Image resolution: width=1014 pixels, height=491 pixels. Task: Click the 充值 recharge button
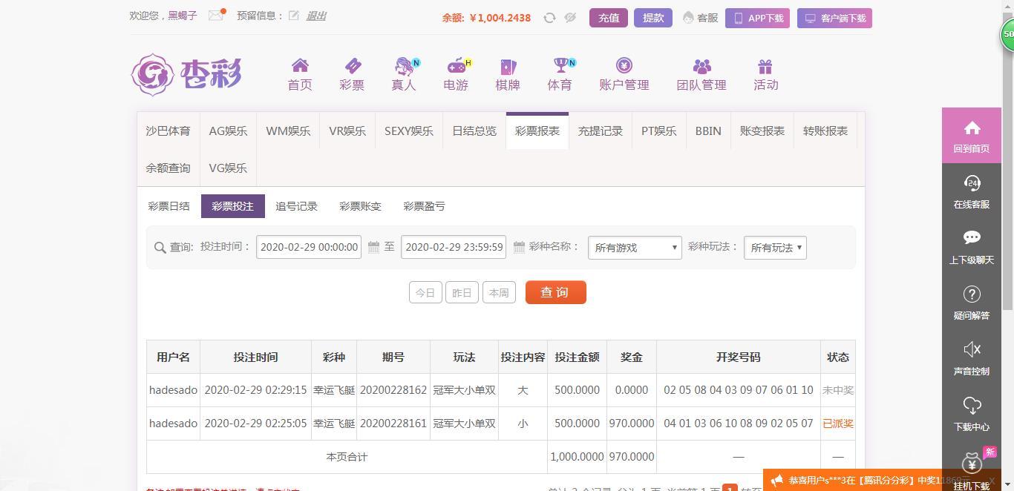609,18
